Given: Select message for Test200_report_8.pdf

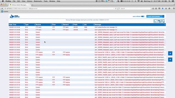Looking at the screenshot, I should pos(130,57).
